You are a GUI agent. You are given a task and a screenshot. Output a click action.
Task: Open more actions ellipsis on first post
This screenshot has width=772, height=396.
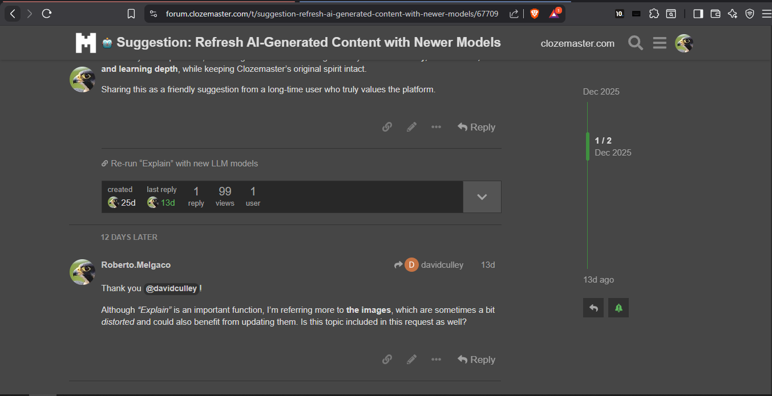click(x=436, y=127)
